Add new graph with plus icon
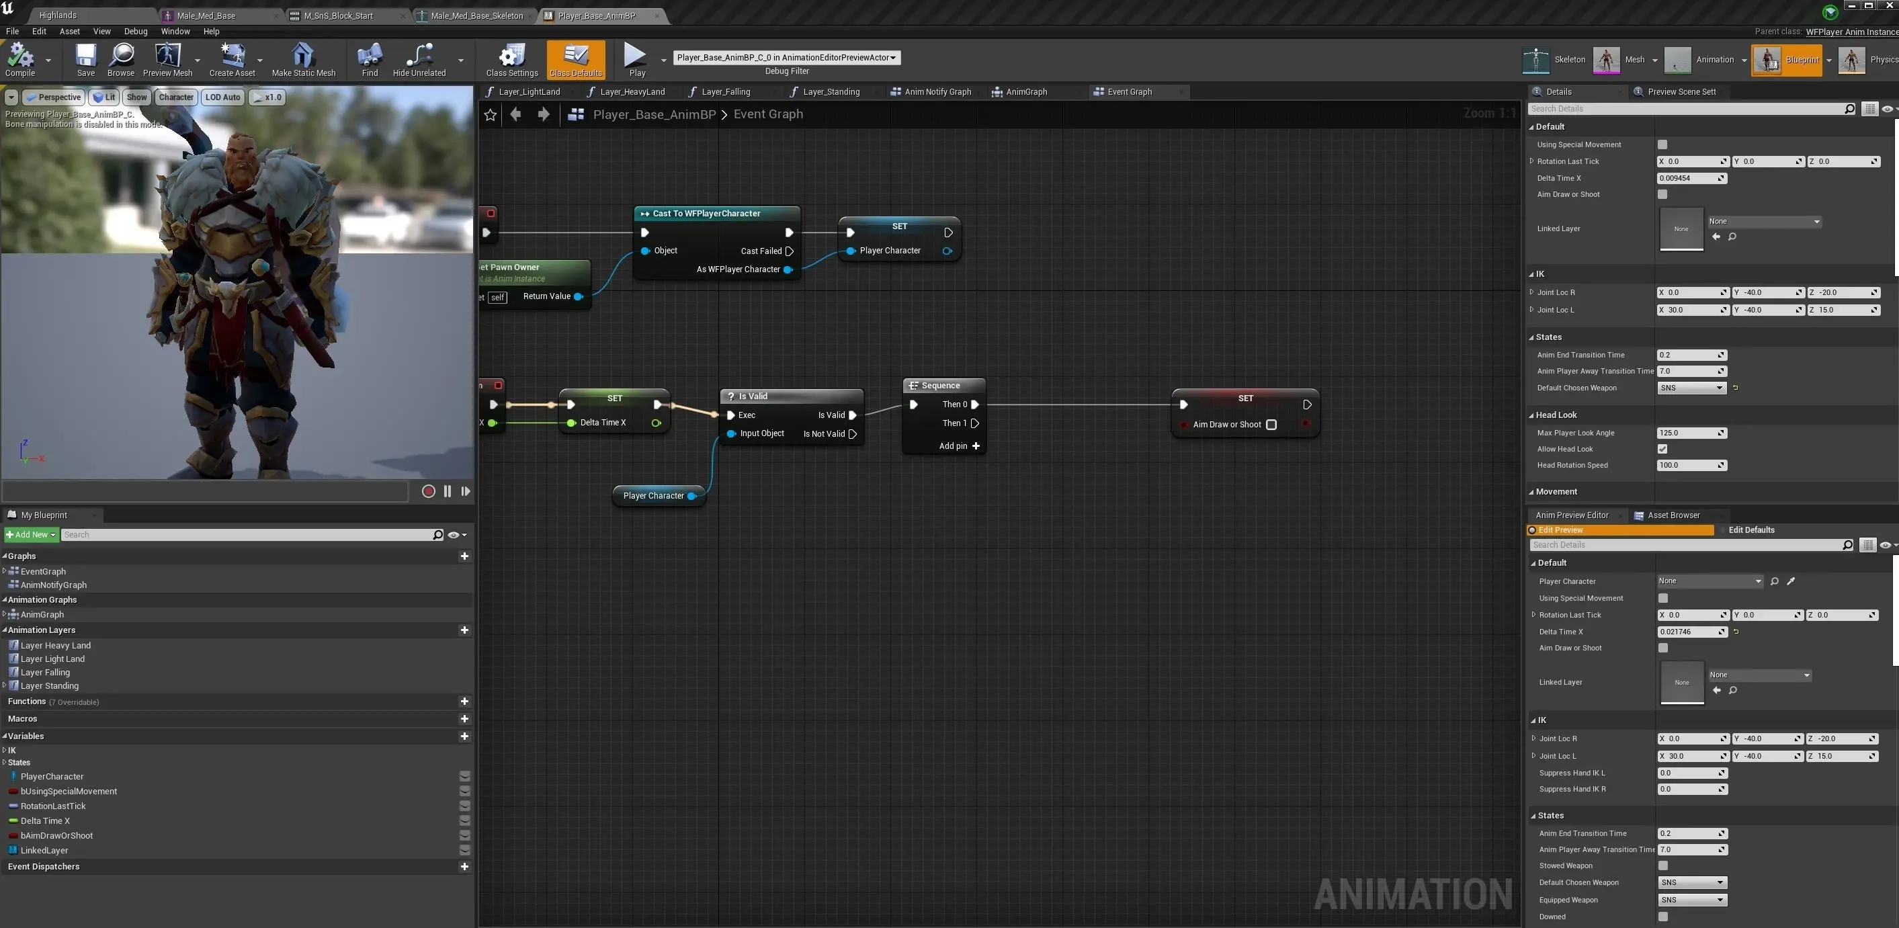 pos(464,556)
